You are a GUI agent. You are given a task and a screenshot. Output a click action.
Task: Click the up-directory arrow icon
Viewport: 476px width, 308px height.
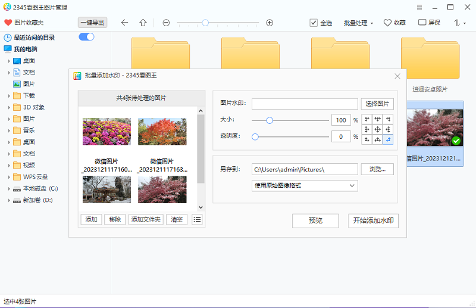(x=143, y=23)
